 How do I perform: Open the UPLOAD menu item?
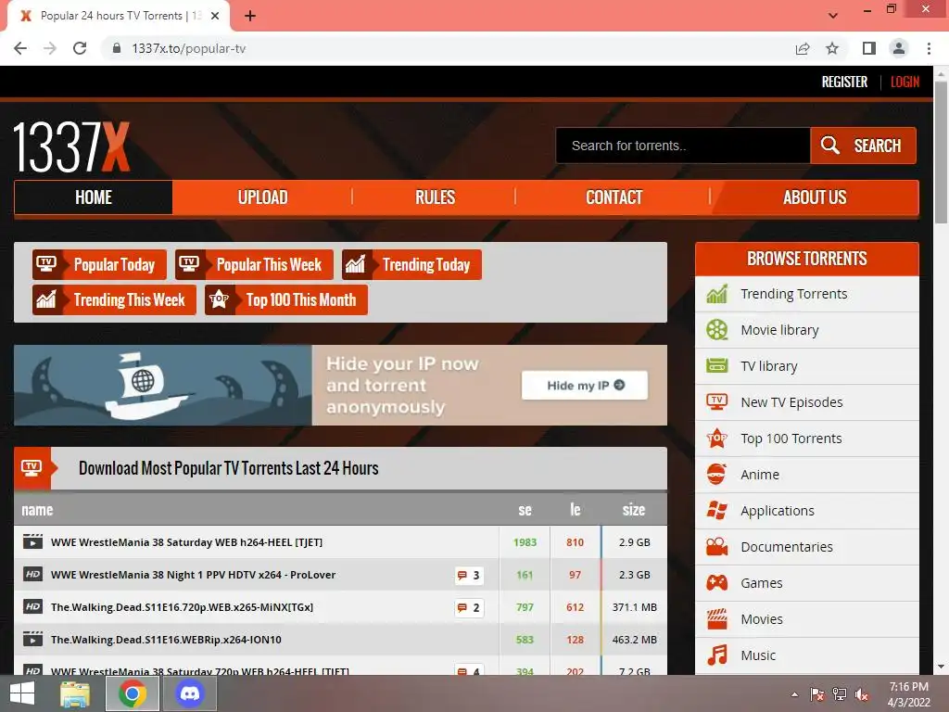coord(262,197)
